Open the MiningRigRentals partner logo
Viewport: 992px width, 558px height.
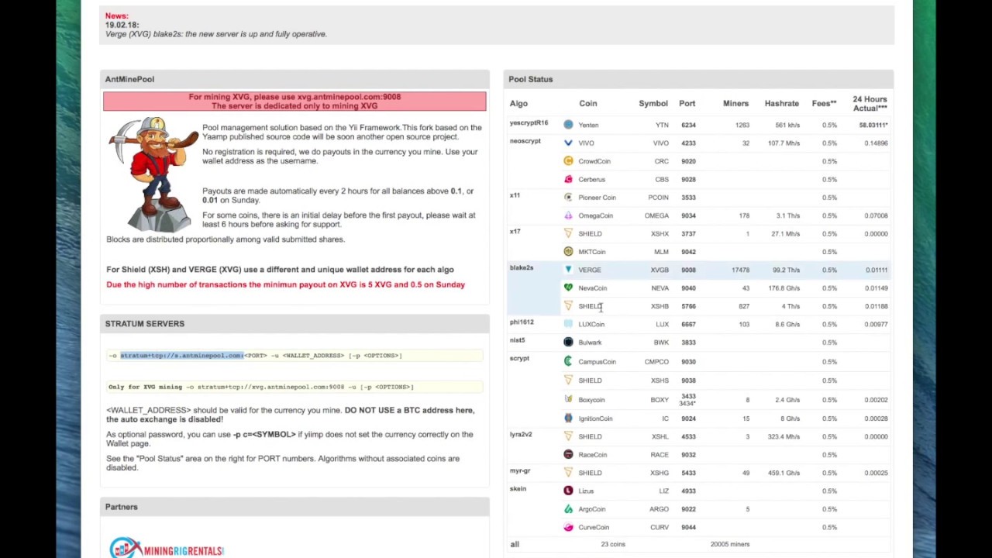167,548
